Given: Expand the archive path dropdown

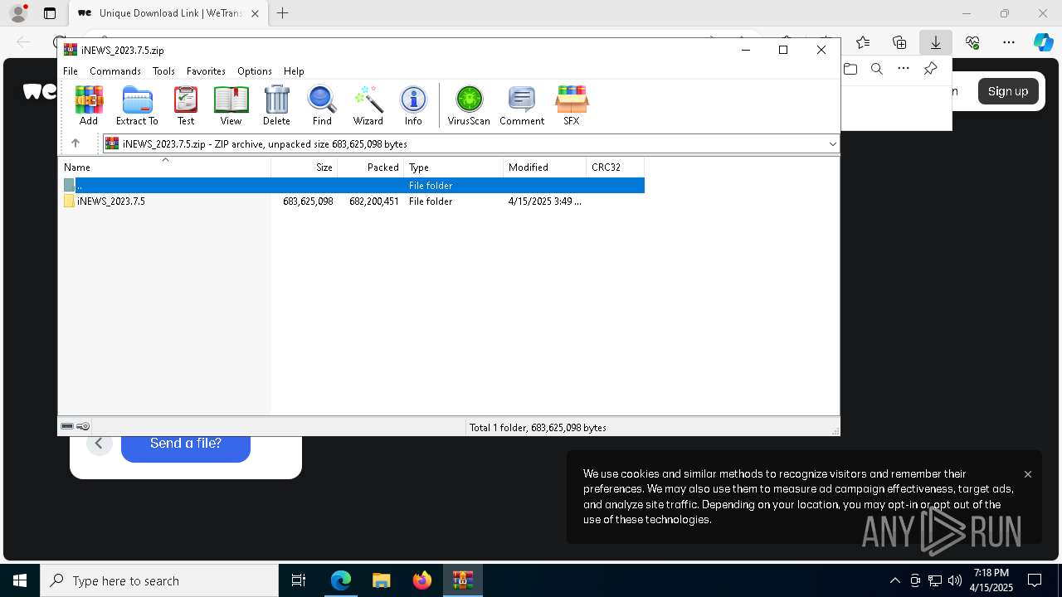Looking at the screenshot, I should [x=832, y=143].
